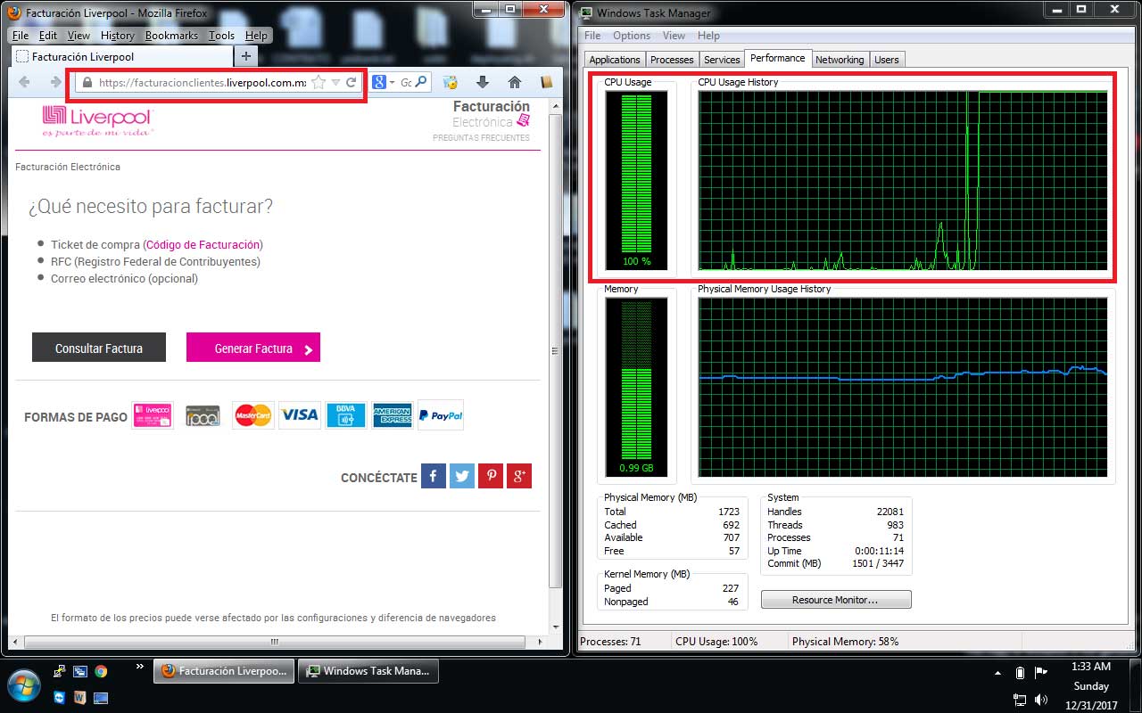Switch to the Networking tab
The image size is (1142, 713).
click(840, 60)
